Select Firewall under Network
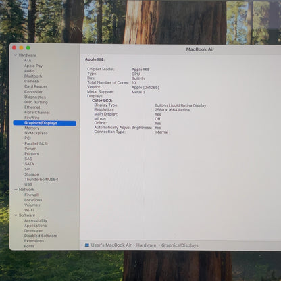 31,195
